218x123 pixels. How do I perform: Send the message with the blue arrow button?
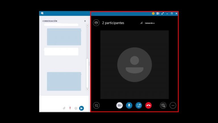[x=81, y=108]
